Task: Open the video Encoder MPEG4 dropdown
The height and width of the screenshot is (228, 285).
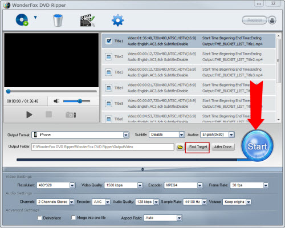Action: tap(183, 185)
